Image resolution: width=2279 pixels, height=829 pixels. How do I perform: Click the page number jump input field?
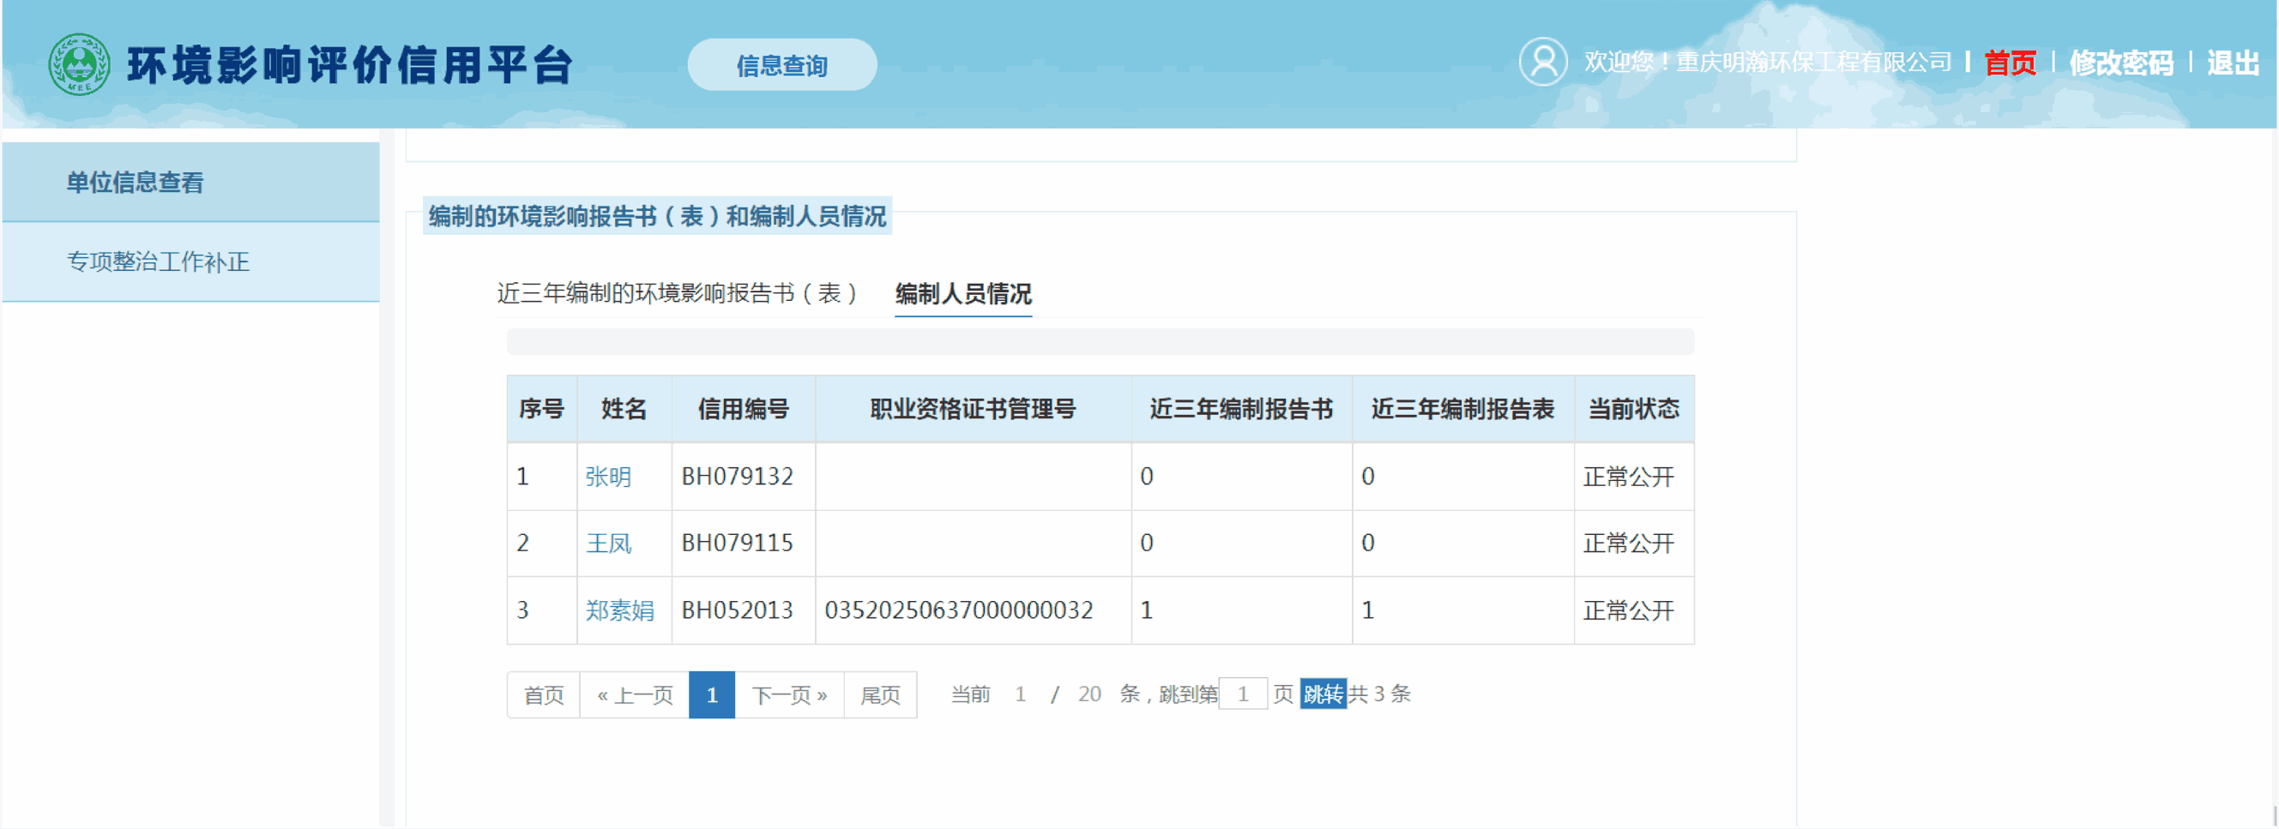click(x=1242, y=694)
